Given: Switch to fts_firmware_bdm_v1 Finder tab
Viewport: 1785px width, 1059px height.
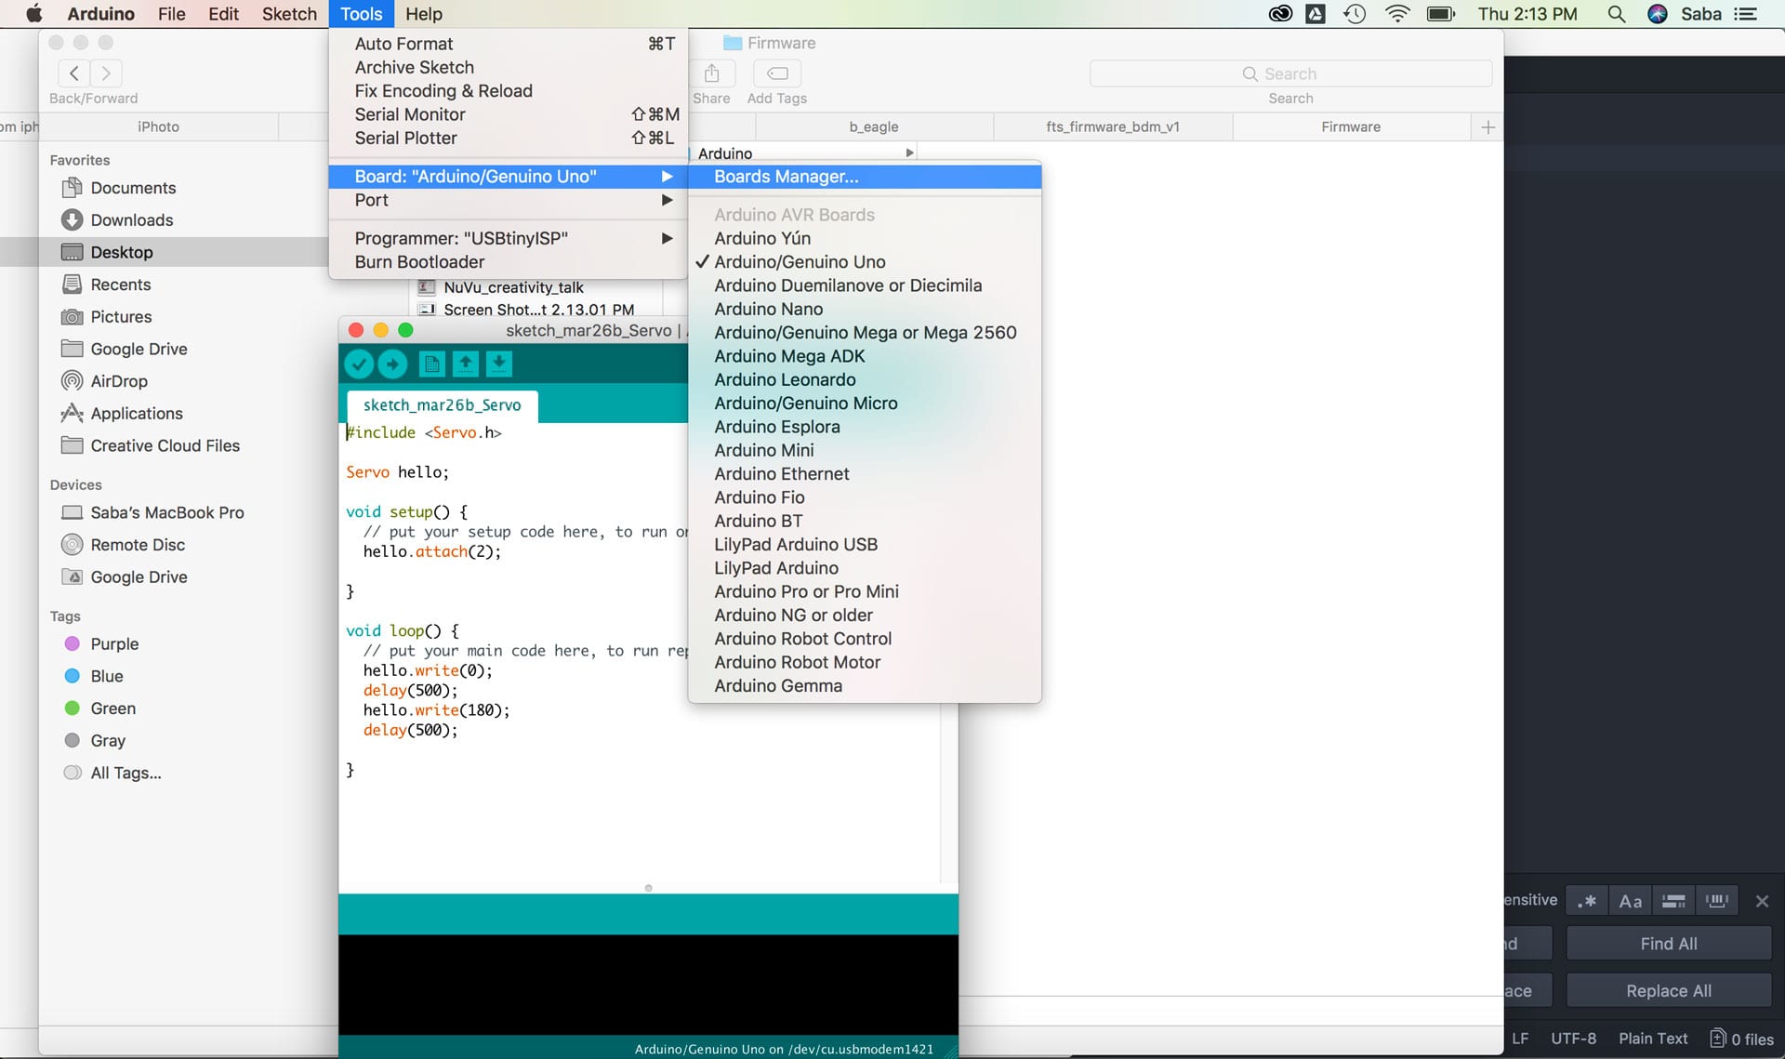Looking at the screenshot, I should (1113, 126).
